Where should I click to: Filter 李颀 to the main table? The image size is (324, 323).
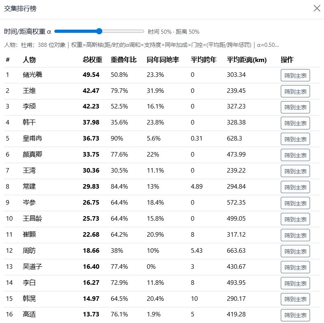point(295,107)
